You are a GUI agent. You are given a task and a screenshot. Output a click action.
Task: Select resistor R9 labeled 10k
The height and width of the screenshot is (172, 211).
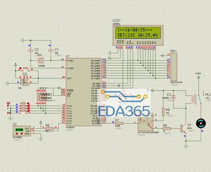pyautogui.click(x=163, y=112)
